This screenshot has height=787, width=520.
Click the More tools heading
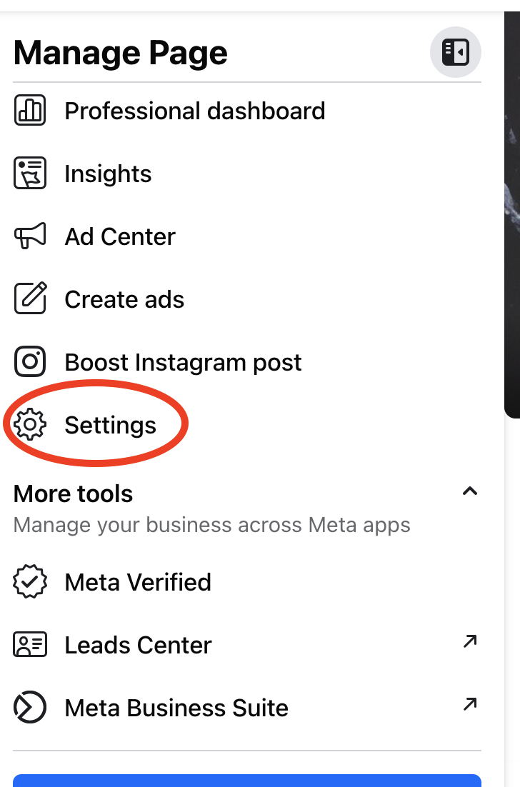[x=73, y=493]
